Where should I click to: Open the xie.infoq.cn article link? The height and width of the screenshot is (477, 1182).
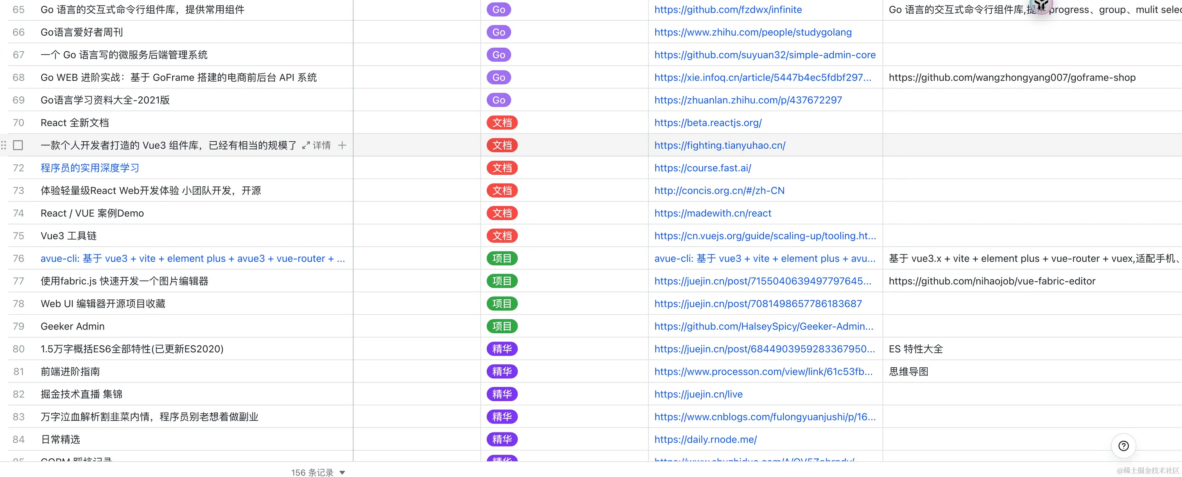coord(763,77)
